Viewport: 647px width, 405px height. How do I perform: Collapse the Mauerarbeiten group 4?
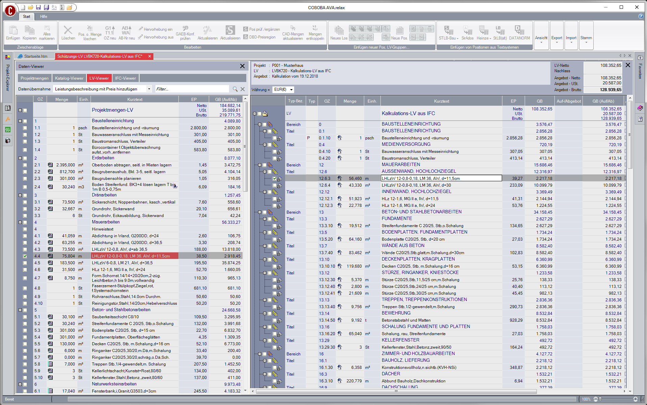coord(20,222)
